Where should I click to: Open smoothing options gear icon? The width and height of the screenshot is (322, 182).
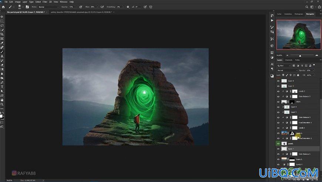point(128,7)
